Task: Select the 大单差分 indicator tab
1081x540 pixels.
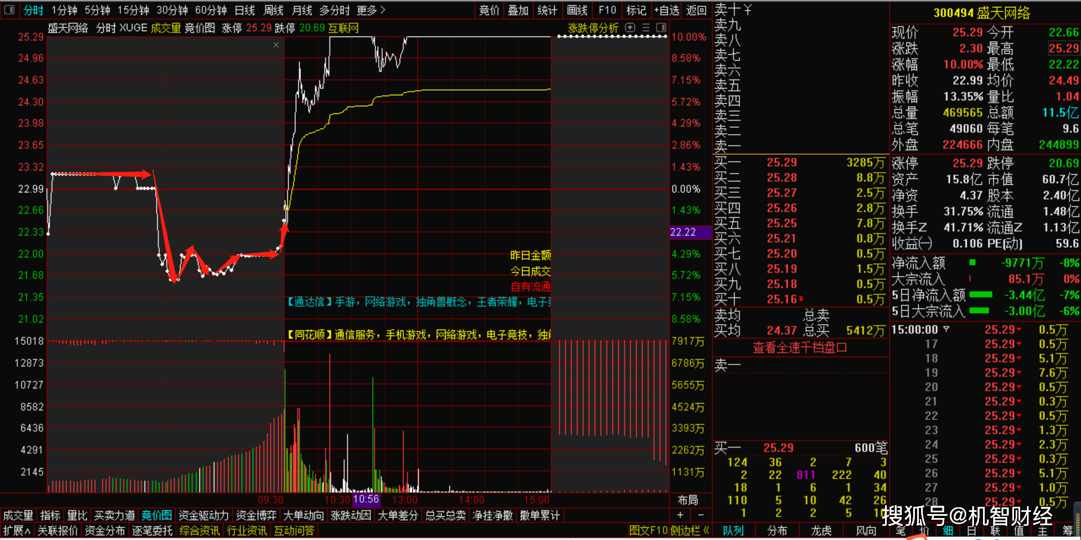Action: [x=398, y=515]
